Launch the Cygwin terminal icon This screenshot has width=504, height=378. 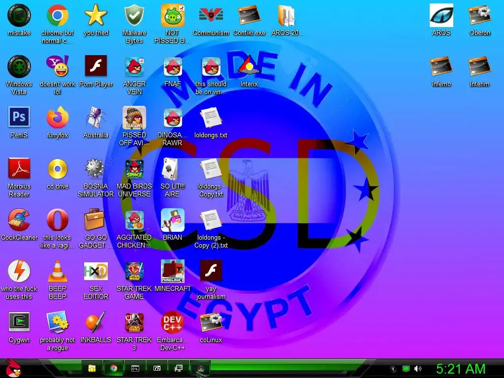click(x=19, y=322)
